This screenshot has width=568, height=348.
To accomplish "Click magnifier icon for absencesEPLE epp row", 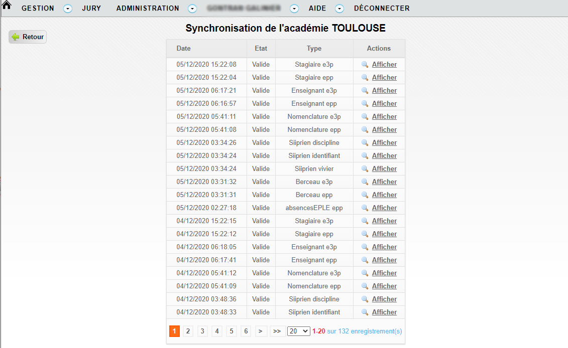I will click(x=365, y=208).
